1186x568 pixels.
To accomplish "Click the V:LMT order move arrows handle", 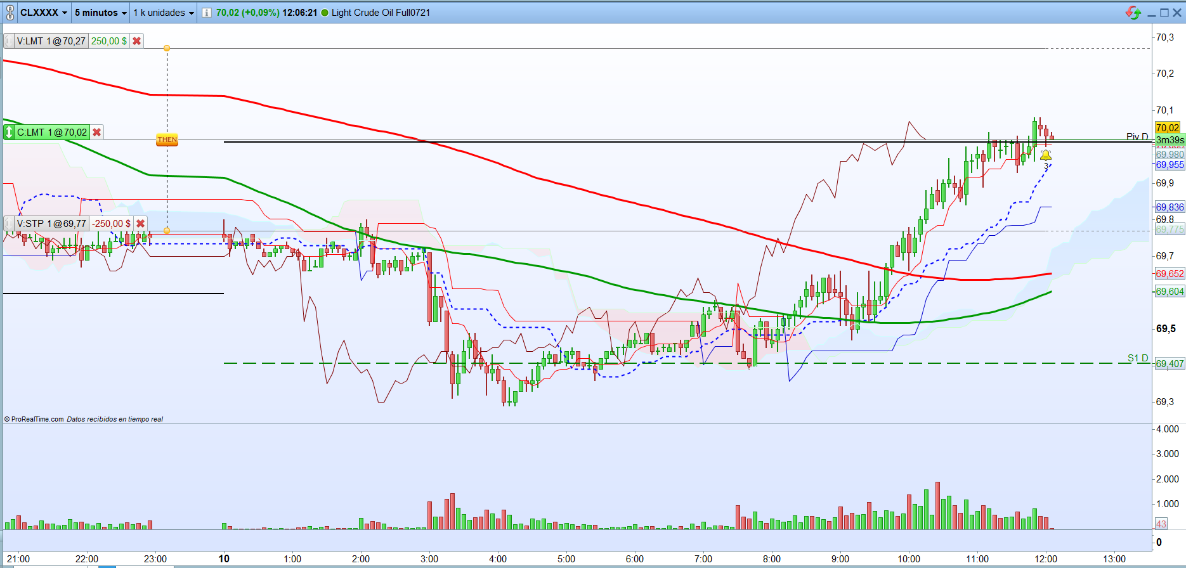I will (9, 41).
